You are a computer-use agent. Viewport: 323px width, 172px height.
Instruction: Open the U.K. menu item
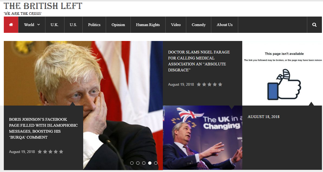coord(55,25)
